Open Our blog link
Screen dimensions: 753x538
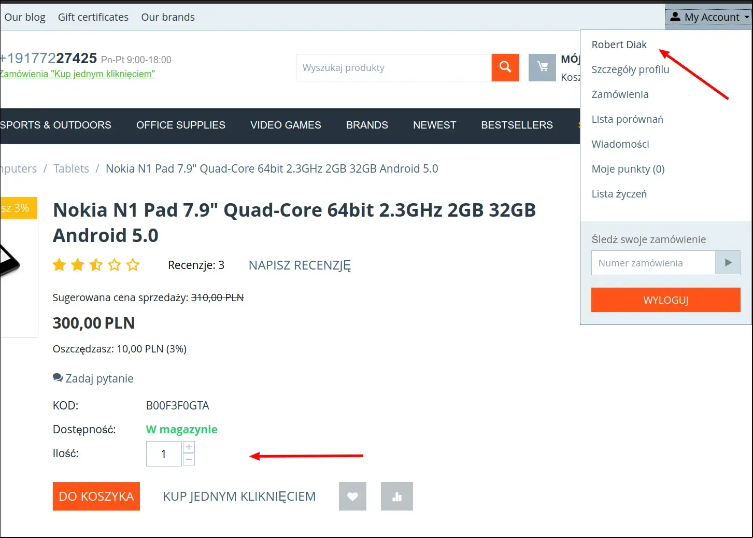[x=25, y=17]
